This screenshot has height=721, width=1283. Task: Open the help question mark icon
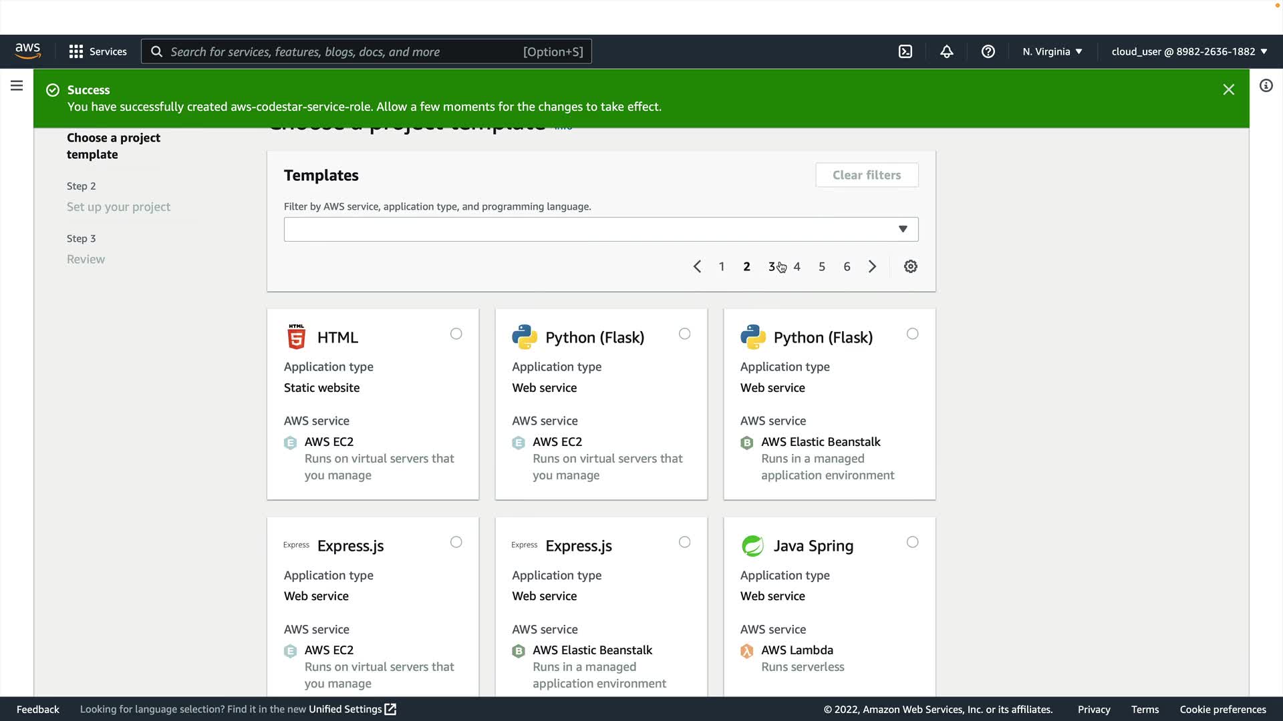tap(988, 51)
